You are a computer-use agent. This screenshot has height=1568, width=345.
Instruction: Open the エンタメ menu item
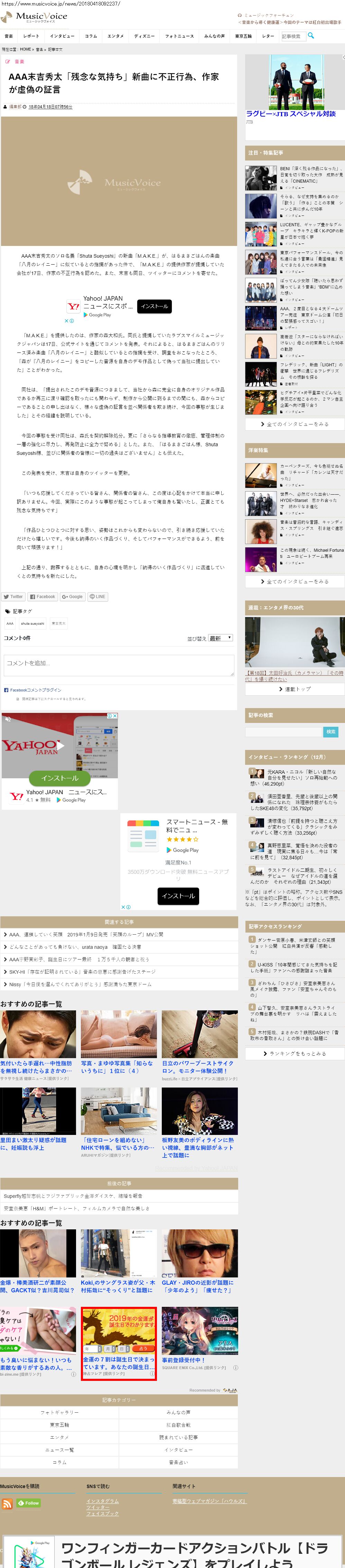click(115, 36)
